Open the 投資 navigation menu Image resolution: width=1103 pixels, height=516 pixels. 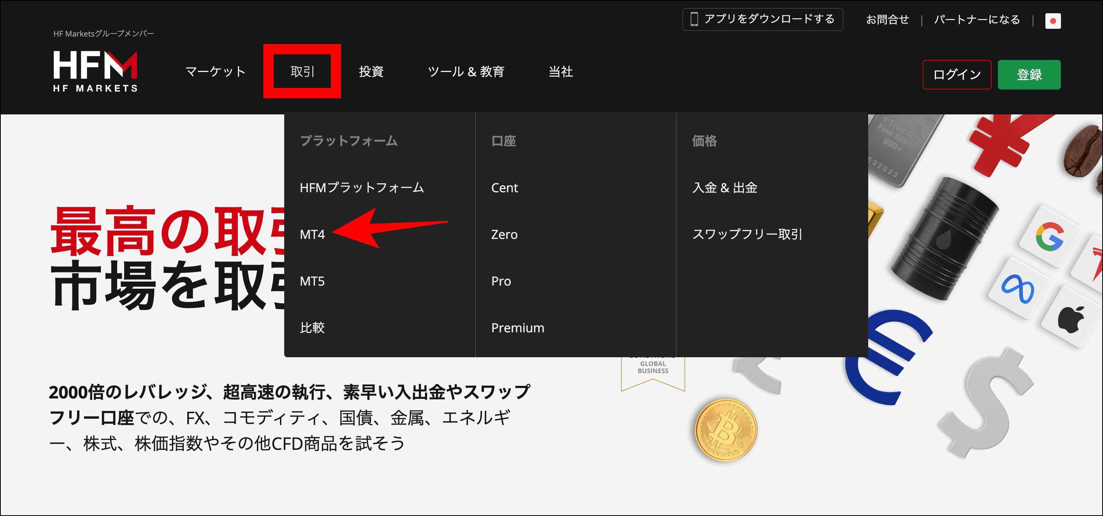[371, 72]
